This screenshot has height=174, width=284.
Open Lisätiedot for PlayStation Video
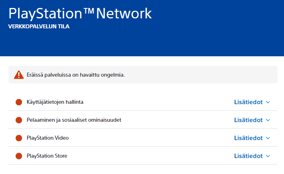click(248, 138)
